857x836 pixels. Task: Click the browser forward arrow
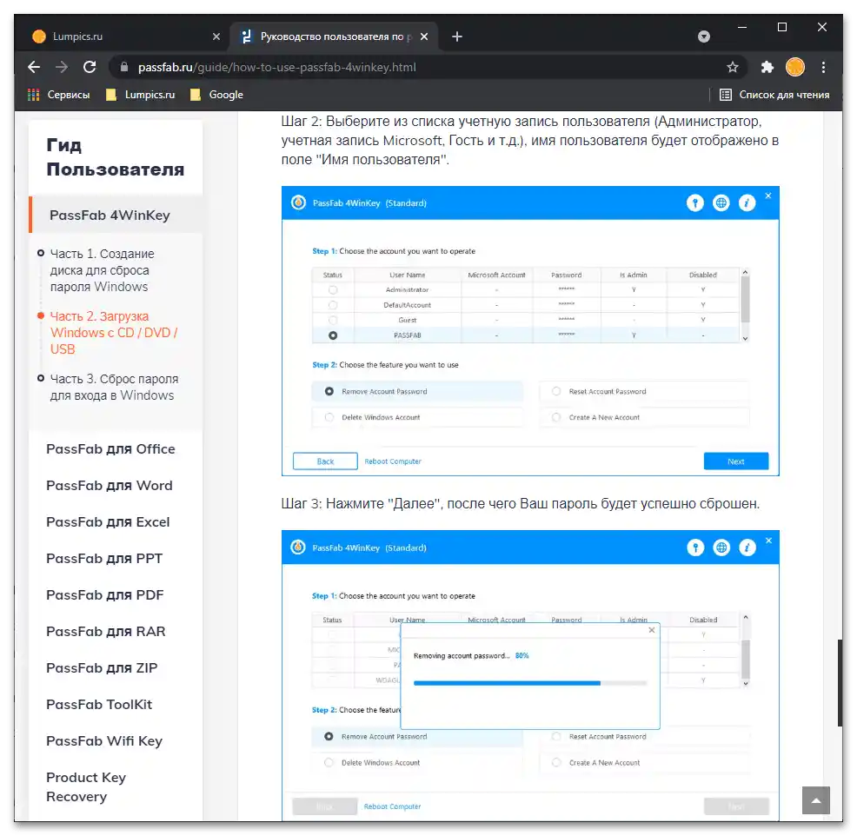click(62, 67)
